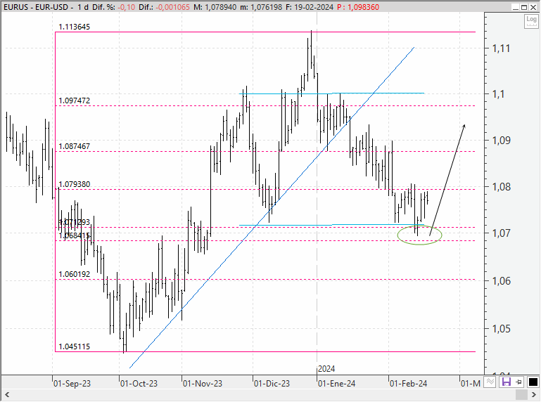Viewport: 541px width, 402px height.
Task: Click the 1.113645 Fibonacci level label
Action: pyautogui.click(x=74, y=27)
